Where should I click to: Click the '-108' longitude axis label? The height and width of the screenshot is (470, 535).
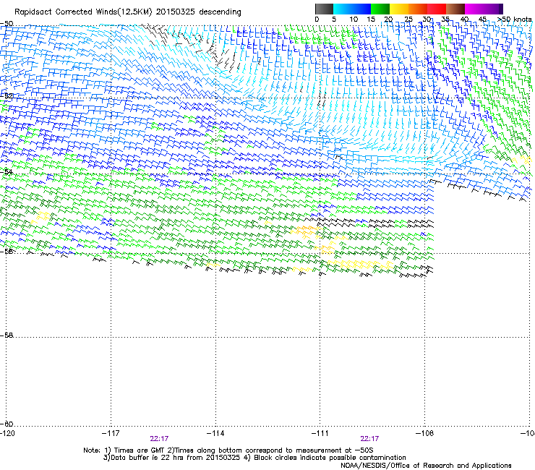click(x=425, y=433)
